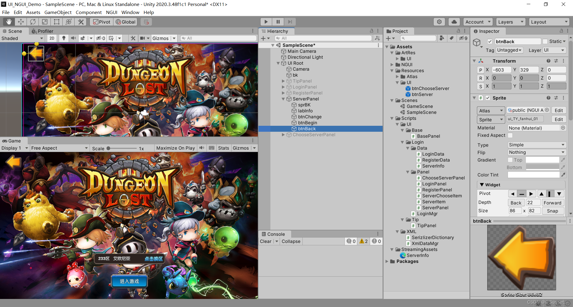Open Shaded draw mode dropdown

(22, 38)
